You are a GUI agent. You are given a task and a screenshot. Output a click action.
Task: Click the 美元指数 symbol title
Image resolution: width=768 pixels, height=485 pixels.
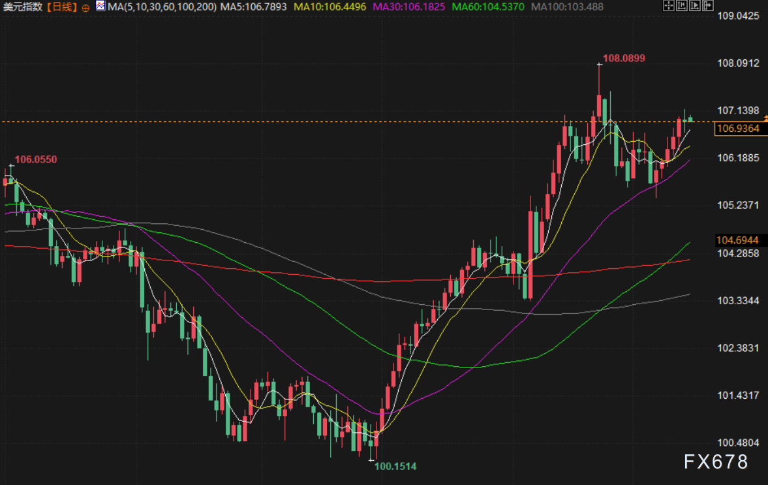[x=23, y=7]
